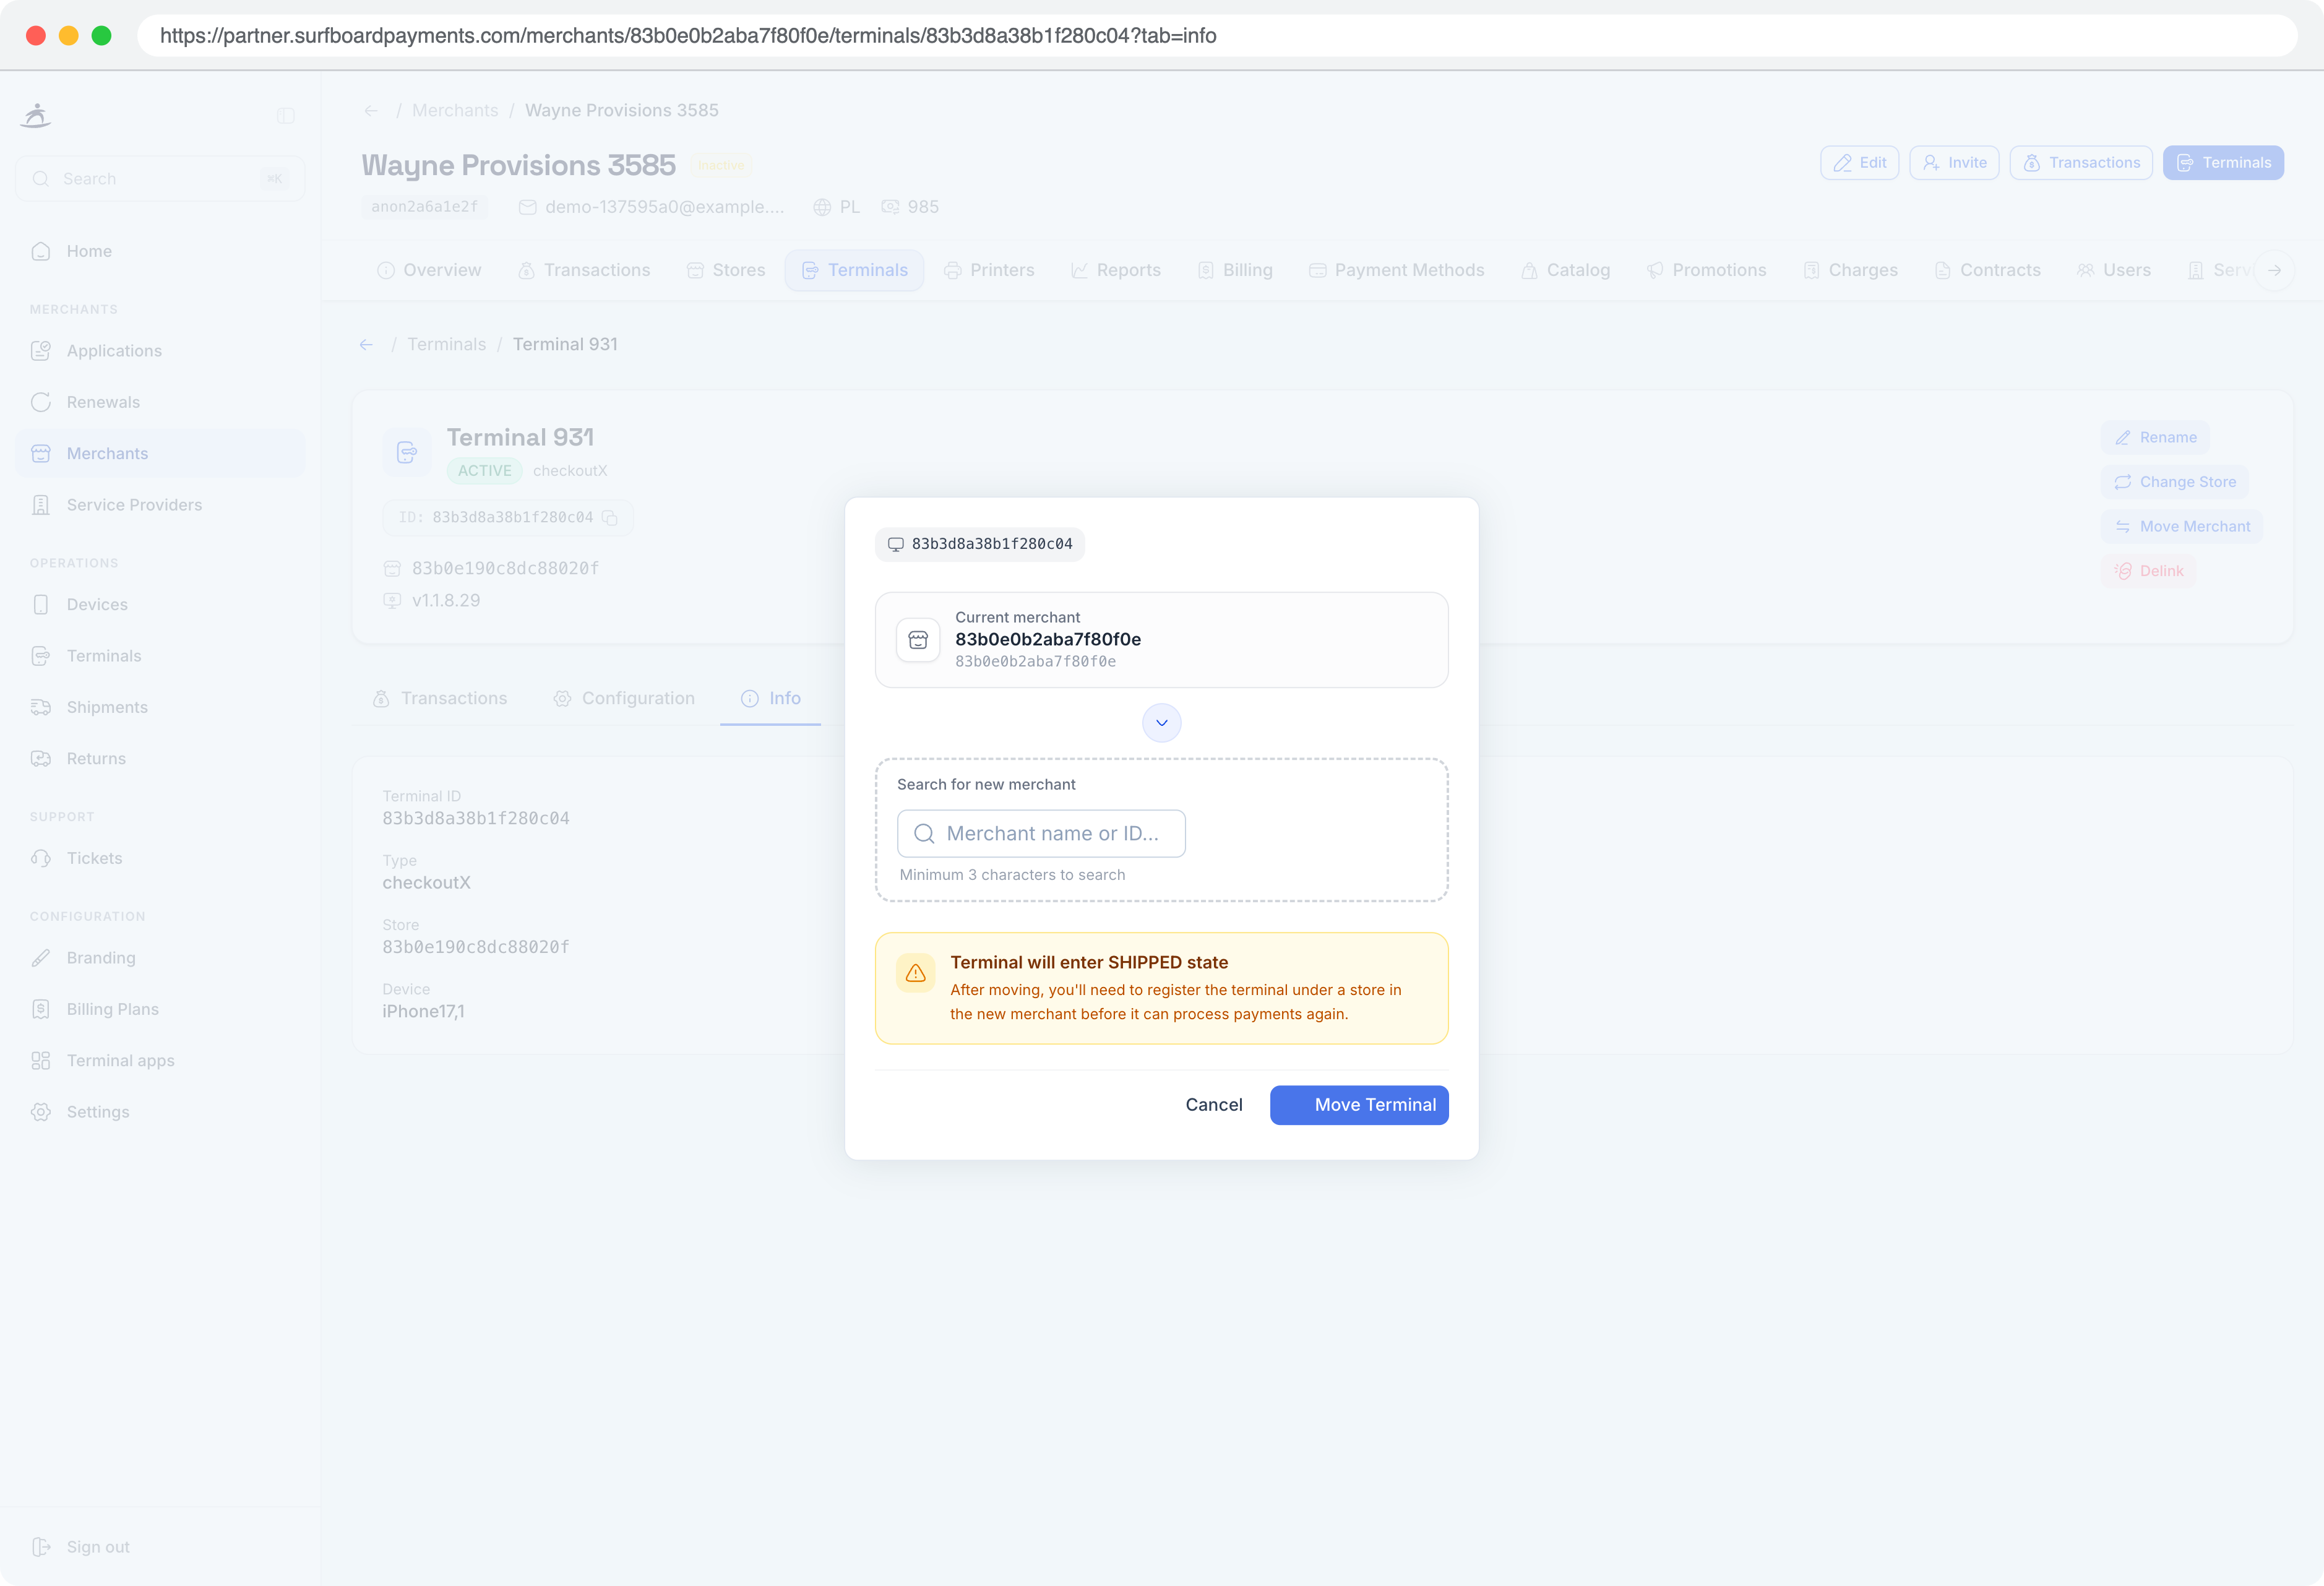This screenshot has height=1586, width=2324.
Task: Go back using breadcrumb arrow near Terminals
Action: (366, 344)
